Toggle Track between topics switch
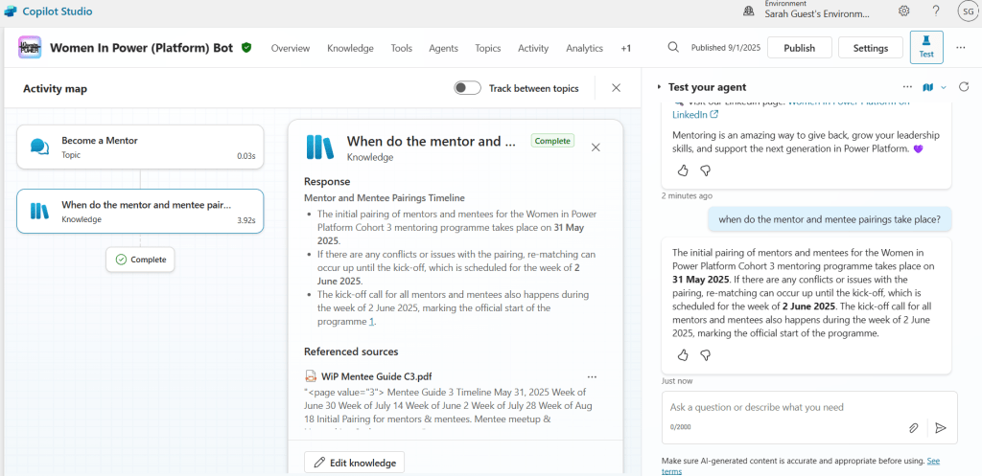 coord(467,88)
